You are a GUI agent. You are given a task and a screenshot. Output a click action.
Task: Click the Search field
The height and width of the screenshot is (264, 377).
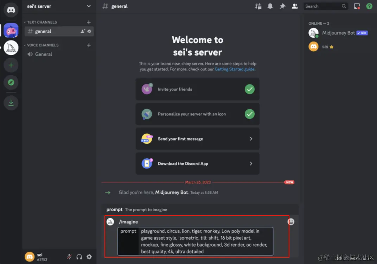326,6
